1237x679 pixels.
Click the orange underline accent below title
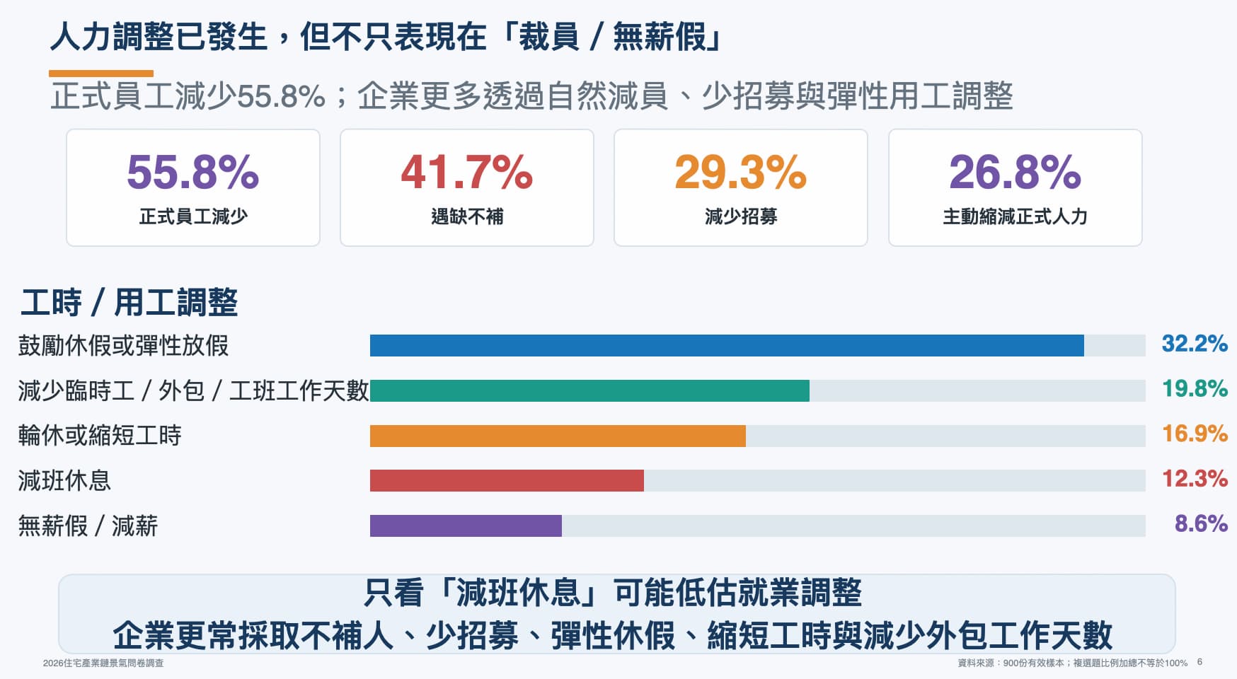(101, 74)
